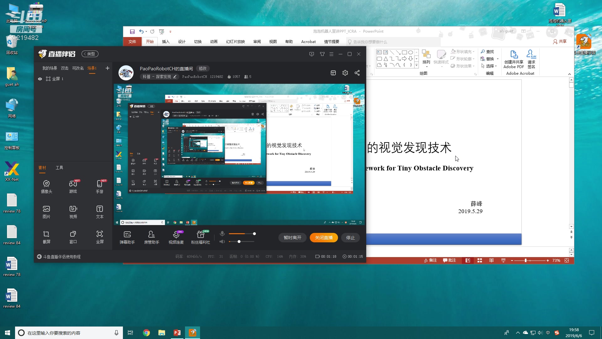This screenshot has height=339, width=602.
Task: Click 共享 in PowerPoint
Action: [x=560, y=41]
